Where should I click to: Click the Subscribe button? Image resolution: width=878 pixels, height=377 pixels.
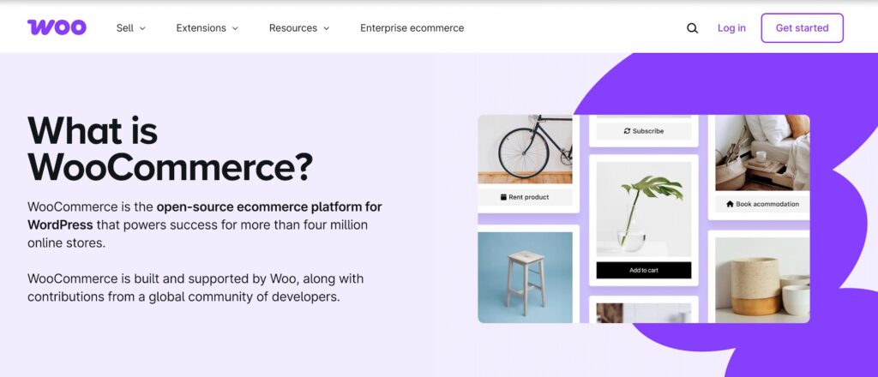643,131
